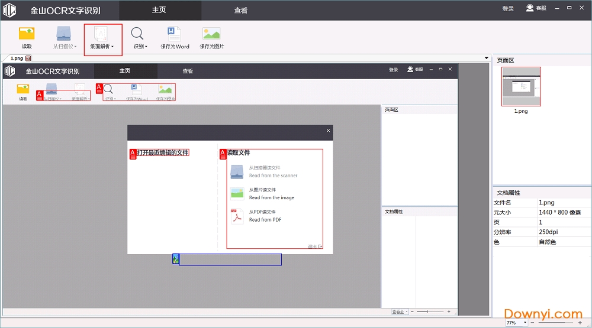Switch to the 主页 tab in title bar
Viewport: 592px width, 328px height.
pyautogui.click(x=159, y=10)
